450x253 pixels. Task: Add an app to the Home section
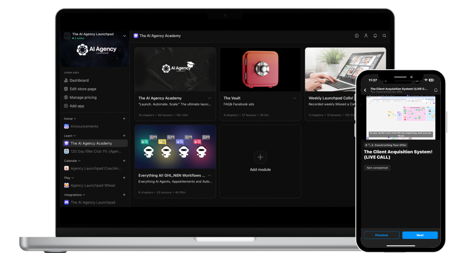(124, 119)
